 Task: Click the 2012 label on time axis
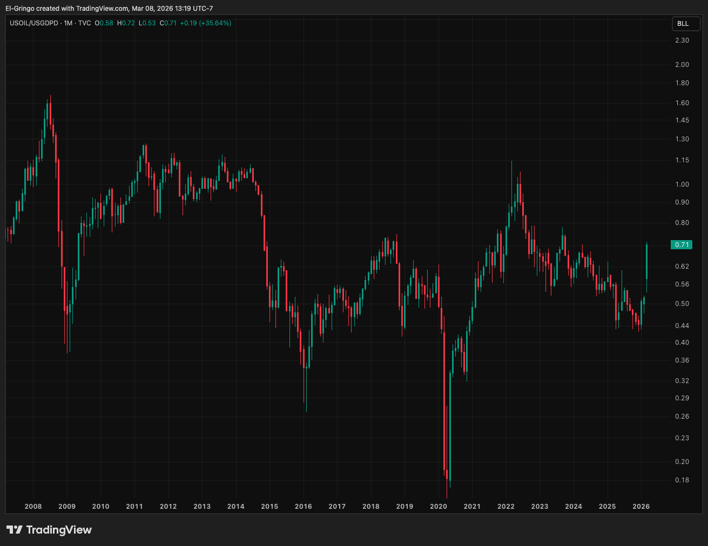(x=168, y=506)
